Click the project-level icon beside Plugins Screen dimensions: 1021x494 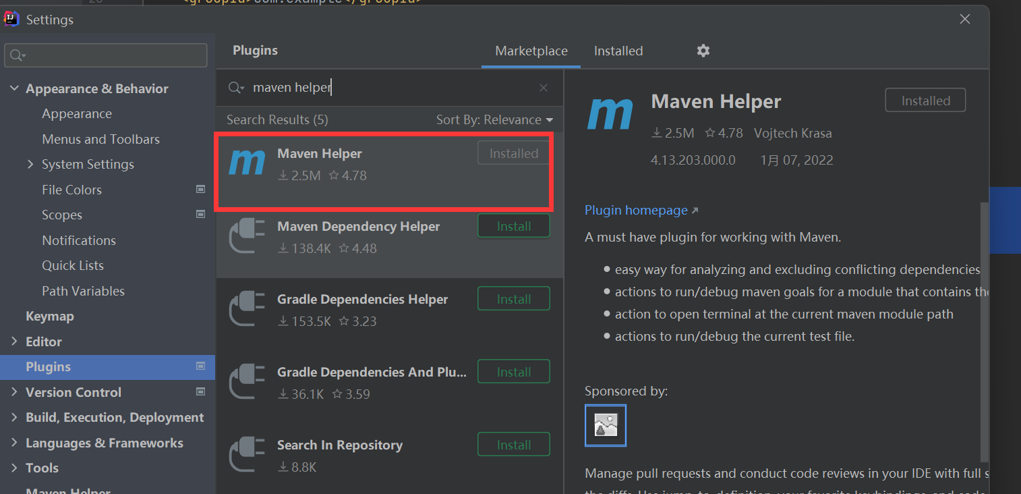pyautogui.click(x=200, y=366)
